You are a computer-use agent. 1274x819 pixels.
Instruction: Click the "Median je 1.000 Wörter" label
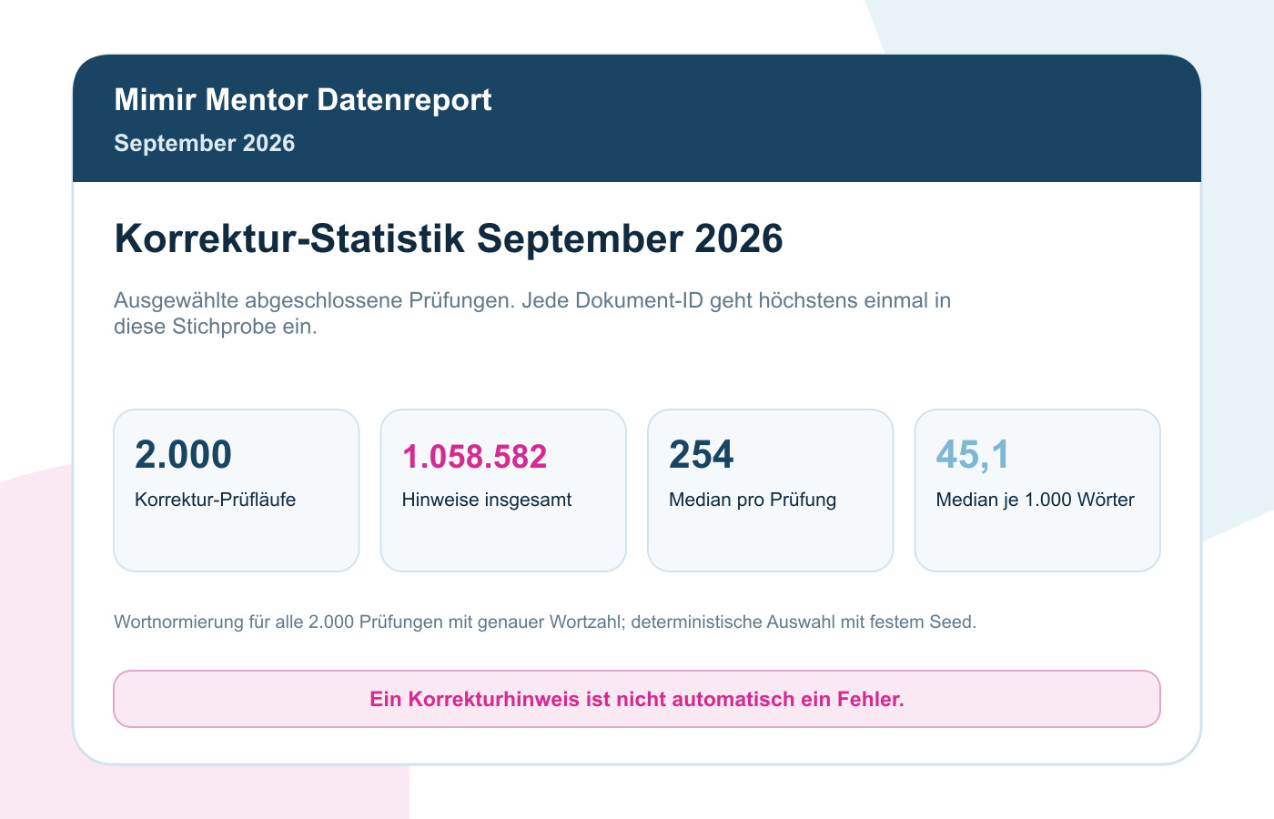point(1036,500)
